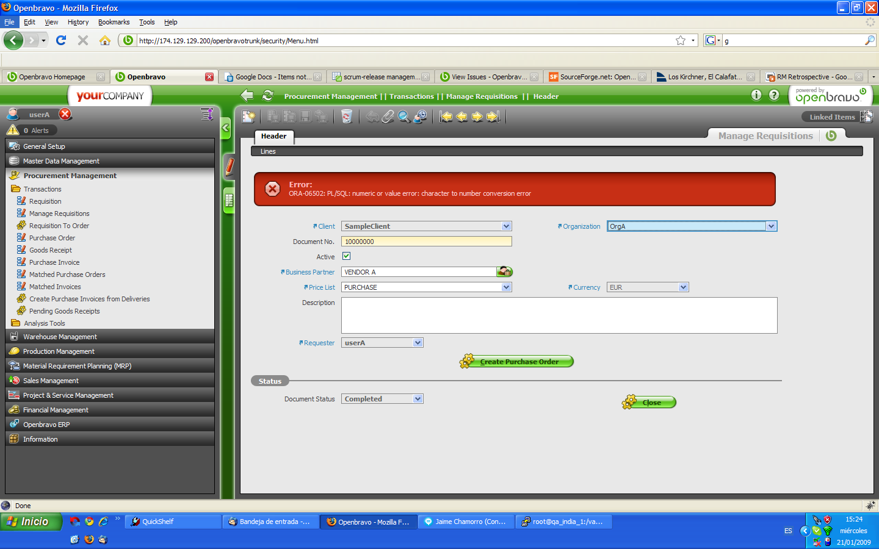Open the Firefox Tools menu
879x549 pixels.
(x=146, y=22)
